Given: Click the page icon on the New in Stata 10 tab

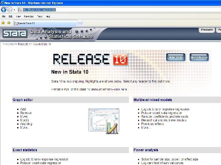Looking at the screenshot, I should point(16,23).
